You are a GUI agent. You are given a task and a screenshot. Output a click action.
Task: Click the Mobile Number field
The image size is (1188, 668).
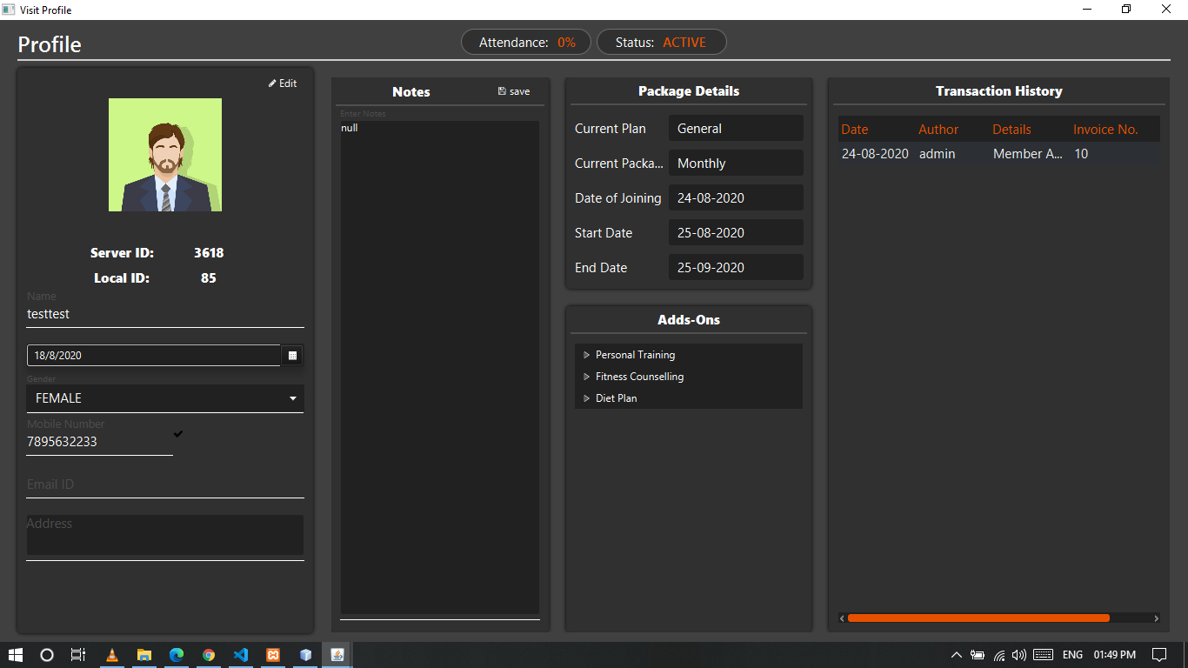(100, 442)
